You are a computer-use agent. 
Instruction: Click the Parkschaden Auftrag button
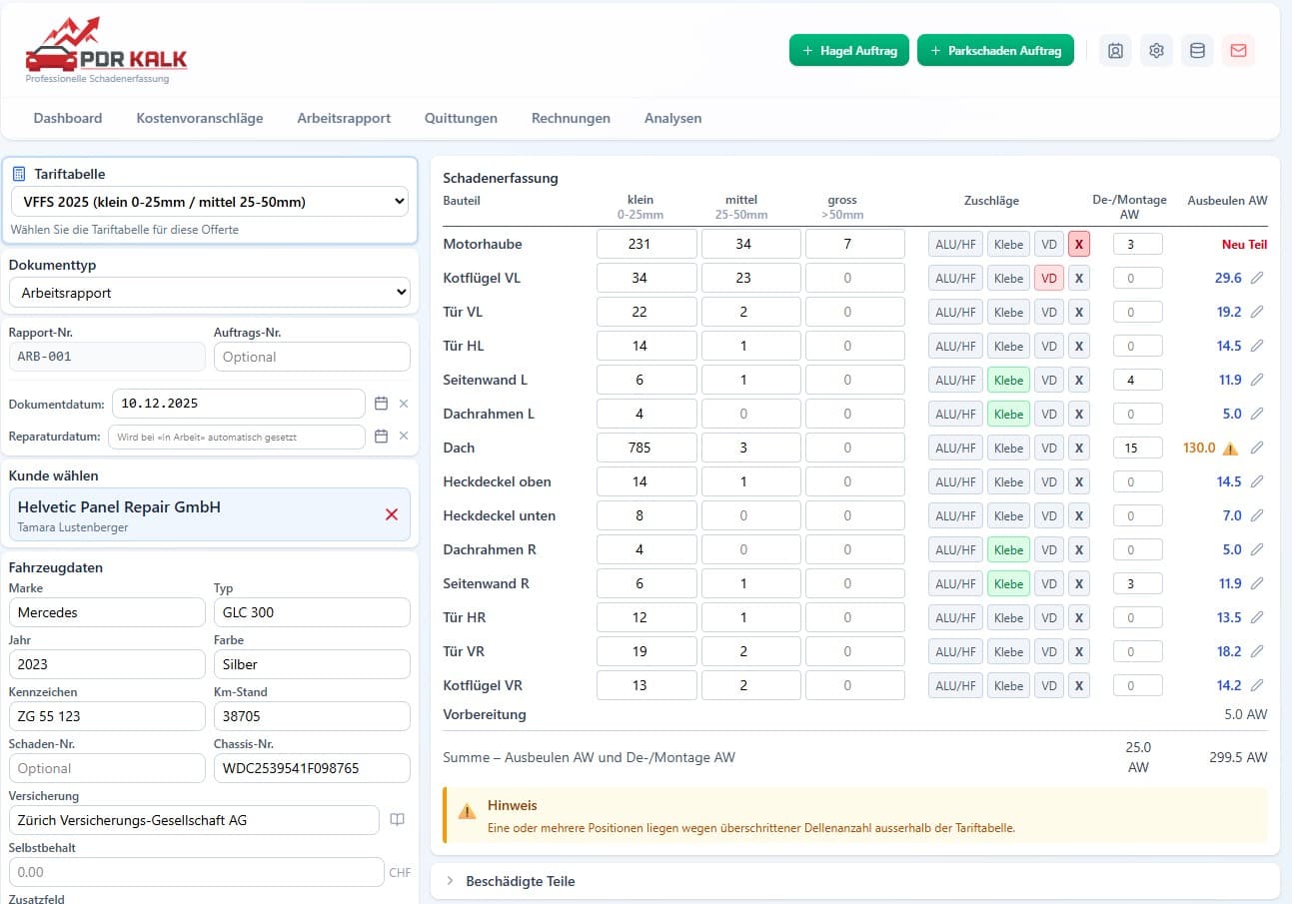[994, 51]
